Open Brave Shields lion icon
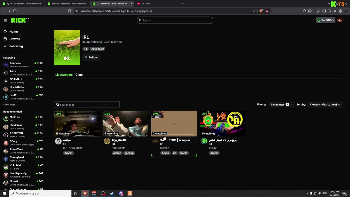The height and width of the screenshot is (197, 350). (261, 11)
